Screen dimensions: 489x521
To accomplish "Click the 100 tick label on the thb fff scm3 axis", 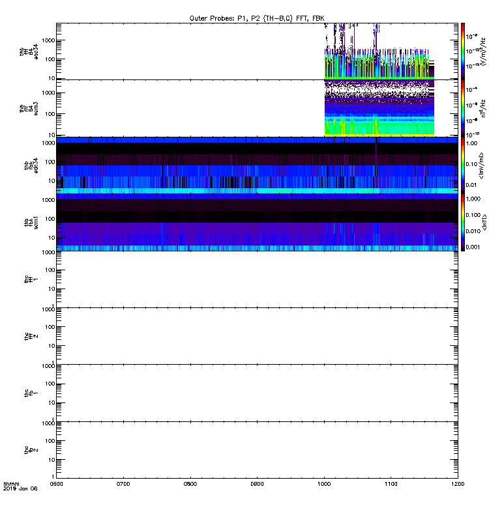I will [x=50, y=114].
